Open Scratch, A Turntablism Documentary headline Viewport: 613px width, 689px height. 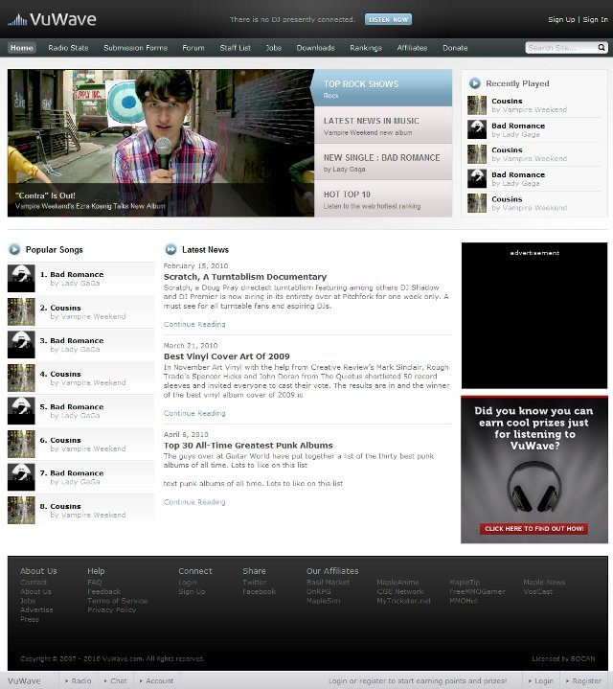pos(245,277)
